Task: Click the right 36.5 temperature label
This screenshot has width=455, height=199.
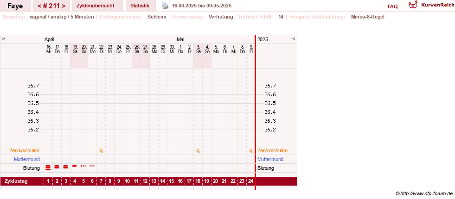Action: pos(270,103)
